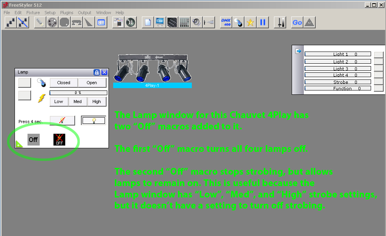Click the Go toolbar button
This screenshot has width=386, height=236.
coord(297,22)
